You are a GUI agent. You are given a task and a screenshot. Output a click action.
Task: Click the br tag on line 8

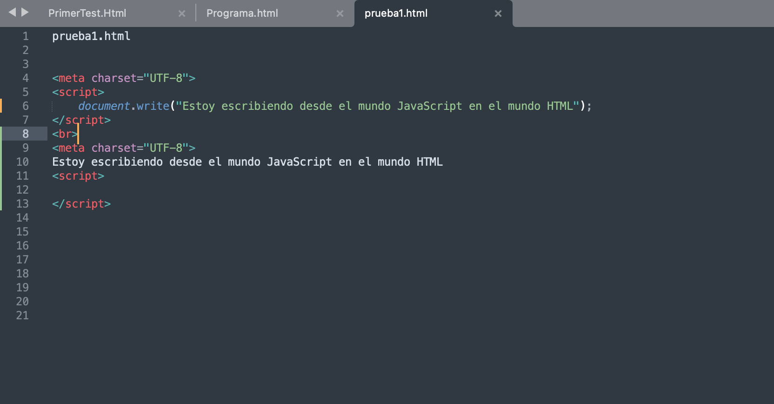[x=65, y=134]
